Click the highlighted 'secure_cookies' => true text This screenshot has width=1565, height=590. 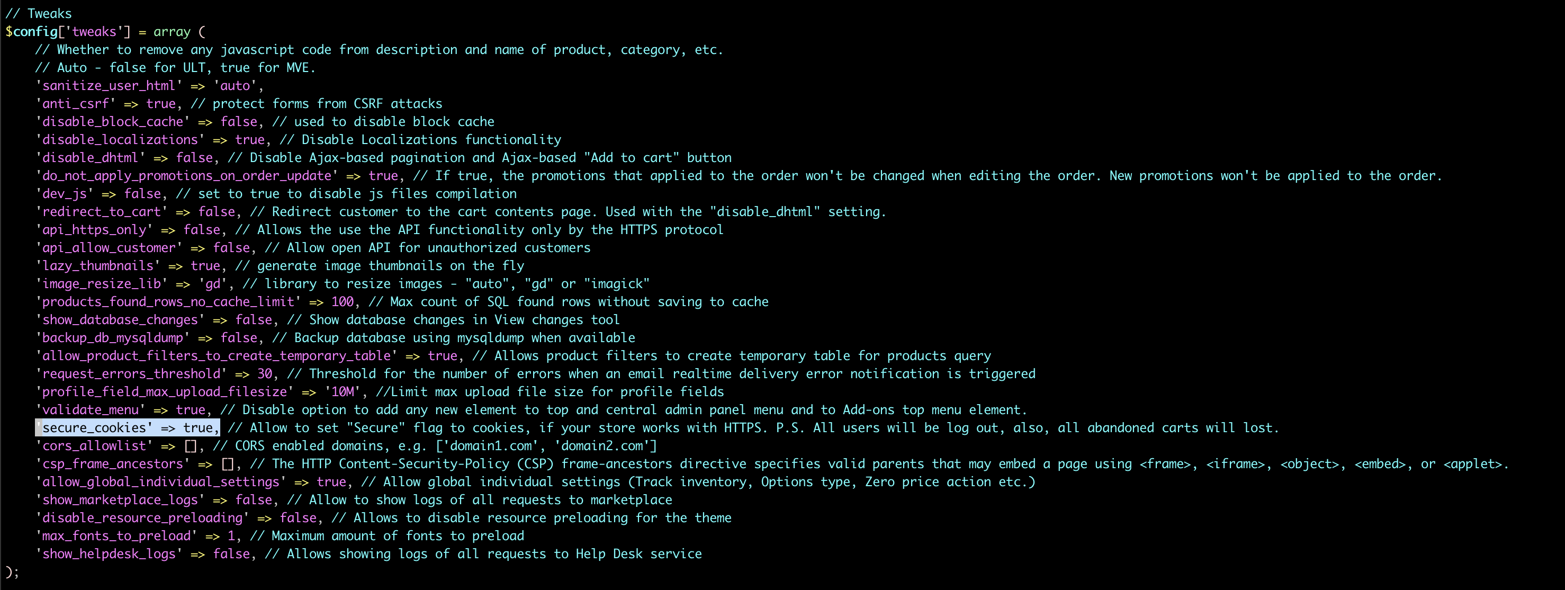(128, 428)
